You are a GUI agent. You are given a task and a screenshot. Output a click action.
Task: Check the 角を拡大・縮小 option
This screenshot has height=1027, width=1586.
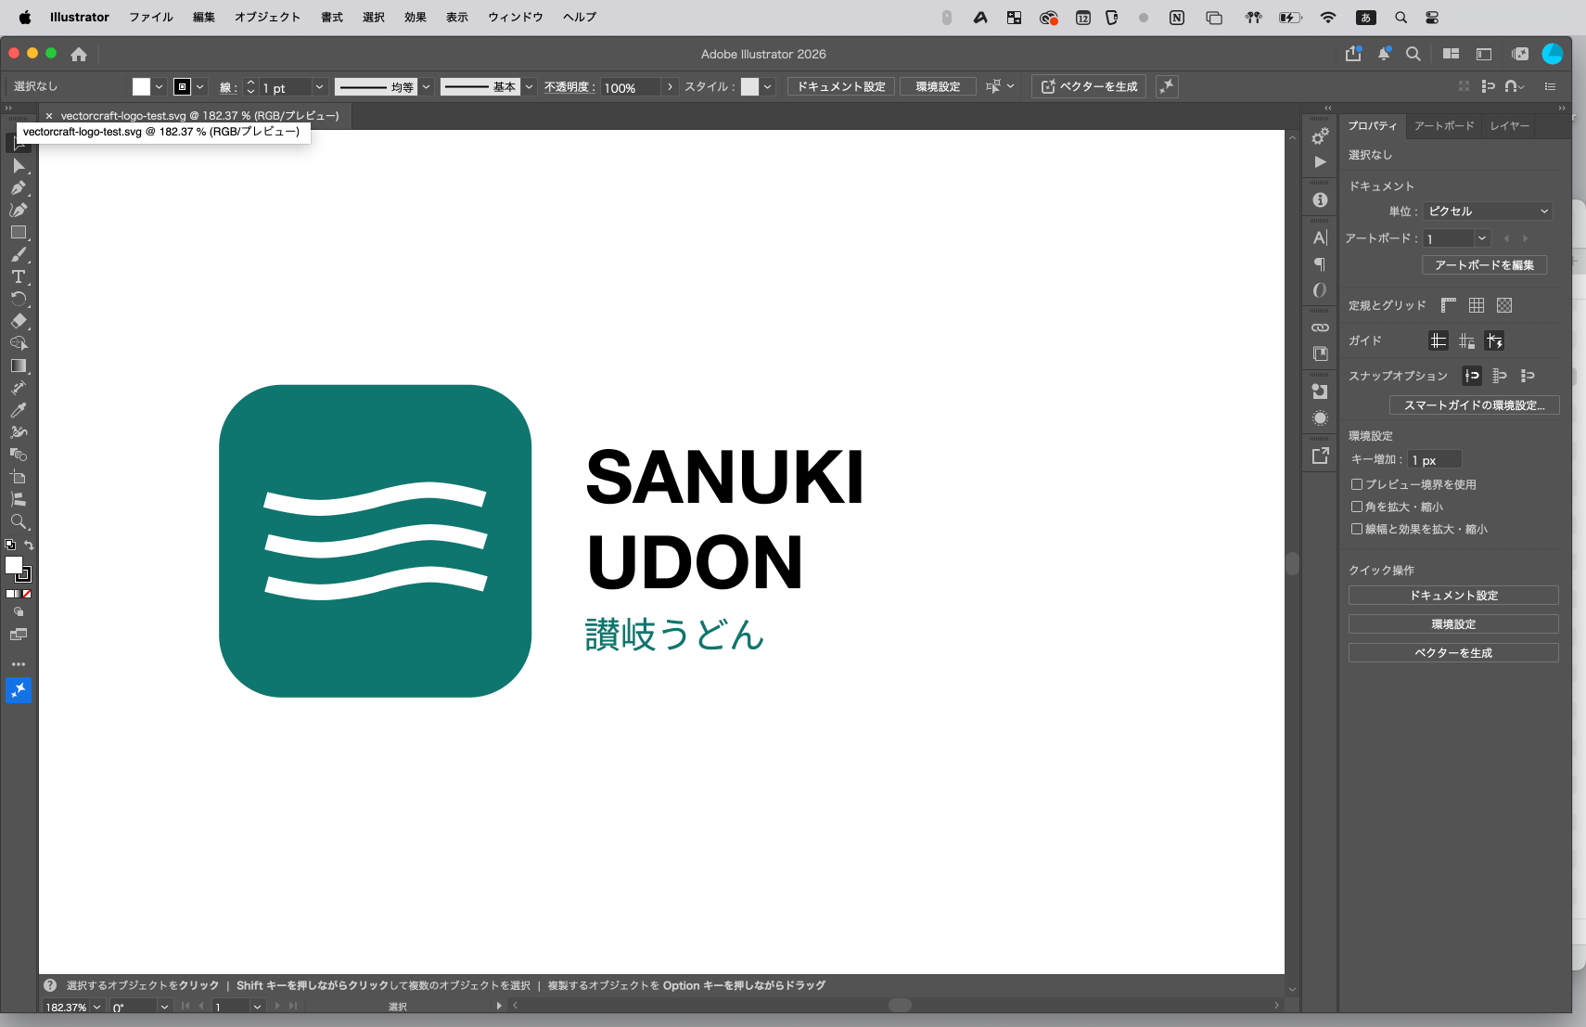coord(1357,507)
